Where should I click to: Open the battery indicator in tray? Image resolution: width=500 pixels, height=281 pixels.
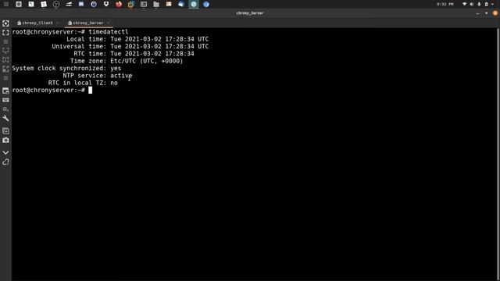pos(486,4)
